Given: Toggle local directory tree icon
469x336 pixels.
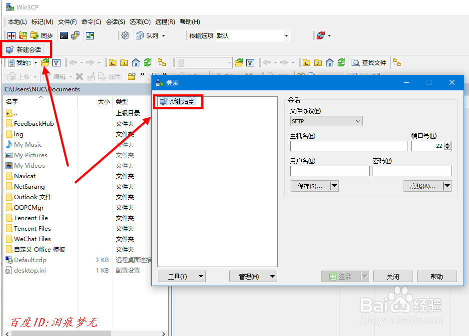Looking at the screenshot, I should (x=162, y=63).
